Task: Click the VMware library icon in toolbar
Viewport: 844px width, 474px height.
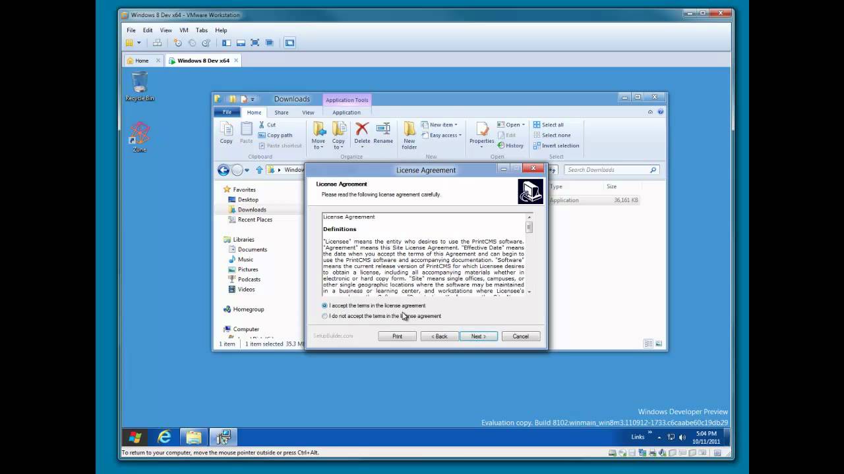Action: click(130, 43)
